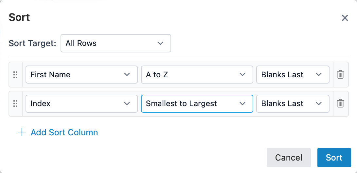Image resolution: width=357 pixels, height=173 pixels.
Task: Delete the Index sort row
Action: coord(340,104)
